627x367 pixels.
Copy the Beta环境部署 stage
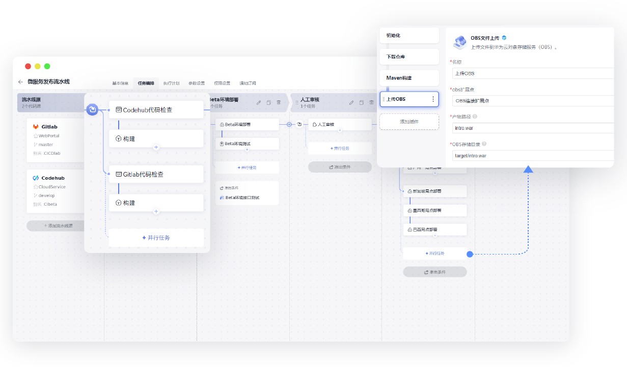269,102
